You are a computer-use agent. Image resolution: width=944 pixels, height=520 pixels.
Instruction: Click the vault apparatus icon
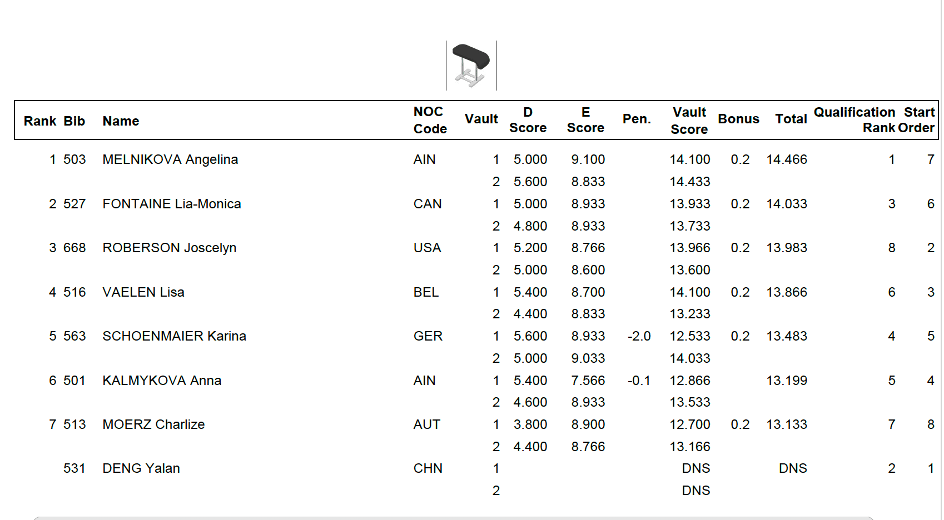(471, 66)
